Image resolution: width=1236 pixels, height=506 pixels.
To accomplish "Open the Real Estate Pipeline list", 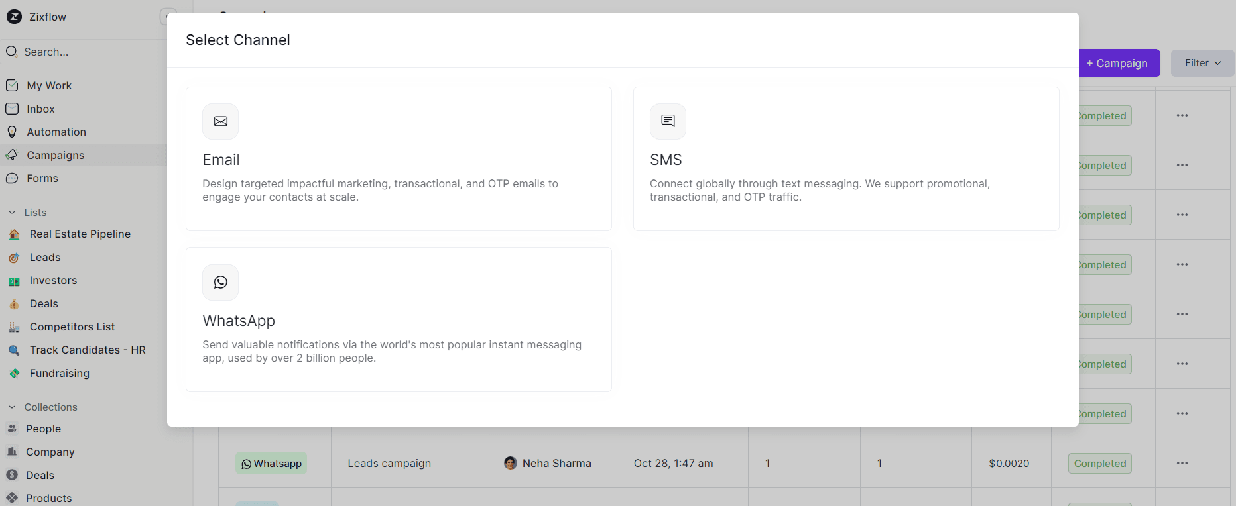I will pyautogui.click(x=80, y=234).
